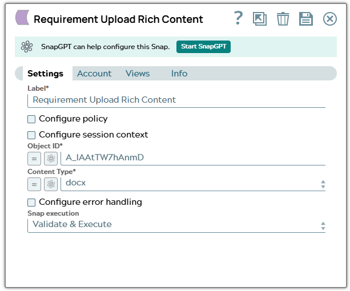Click the 'Object ID*' field label
350x291 pixels.
point(45,146)
